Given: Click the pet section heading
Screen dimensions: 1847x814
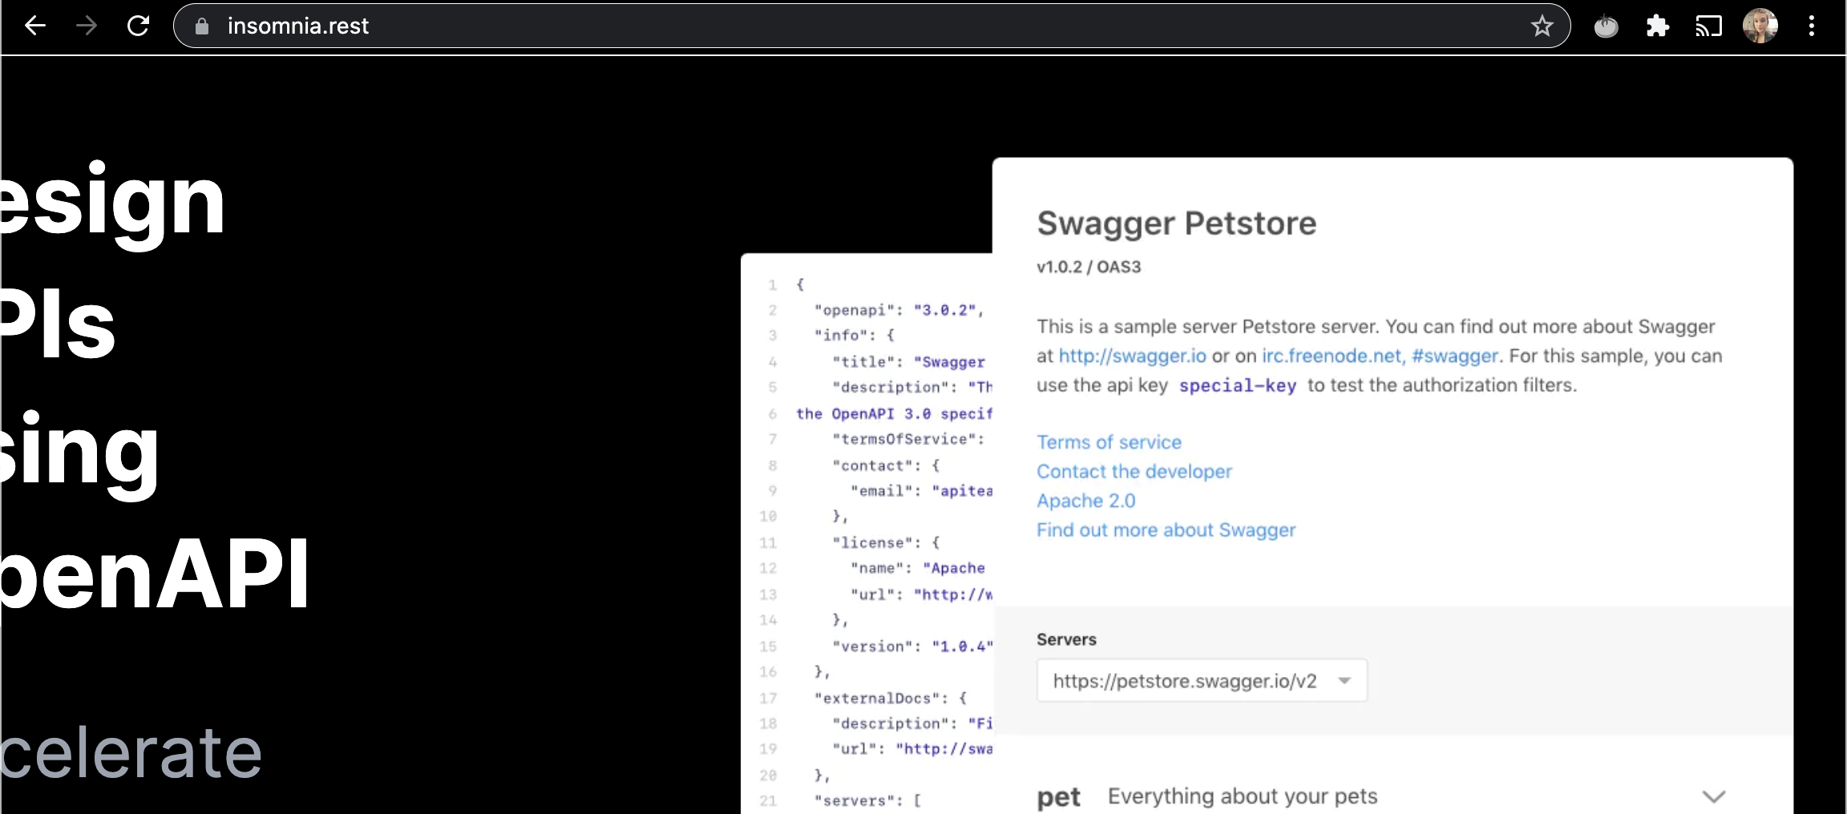Looking at the screenshot, I should point(1058,797).
